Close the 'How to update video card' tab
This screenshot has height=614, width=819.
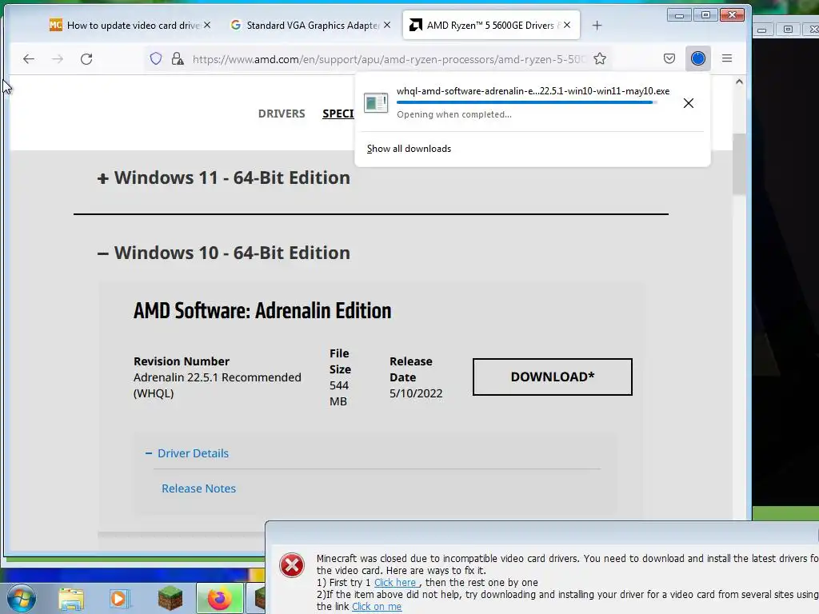coord(207,25)
